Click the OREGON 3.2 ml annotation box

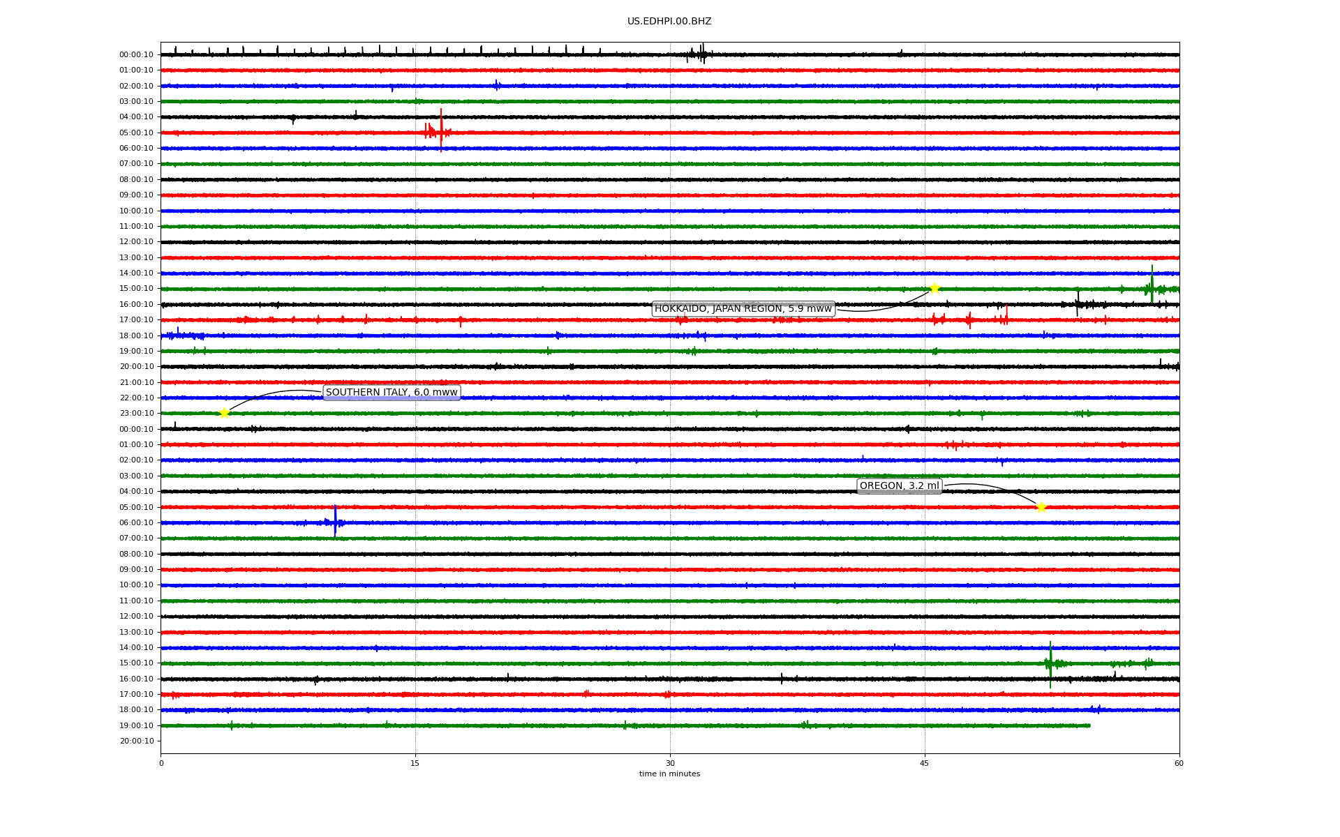(x=899, y=486)
